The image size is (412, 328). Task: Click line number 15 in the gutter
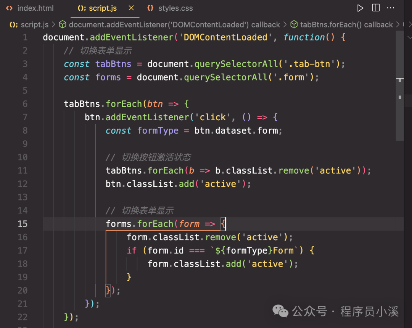coord(23,224)
